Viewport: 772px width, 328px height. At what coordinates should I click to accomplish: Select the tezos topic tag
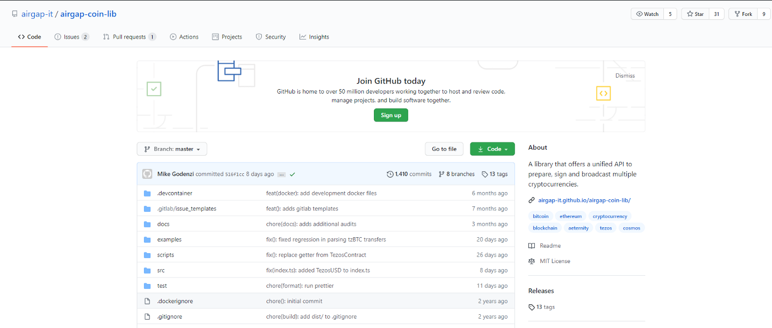pos(606,228)
